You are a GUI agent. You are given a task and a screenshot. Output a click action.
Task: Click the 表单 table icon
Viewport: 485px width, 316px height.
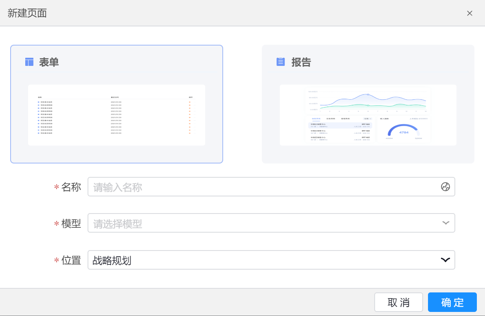pyautogui.click(x=29, y=62)
